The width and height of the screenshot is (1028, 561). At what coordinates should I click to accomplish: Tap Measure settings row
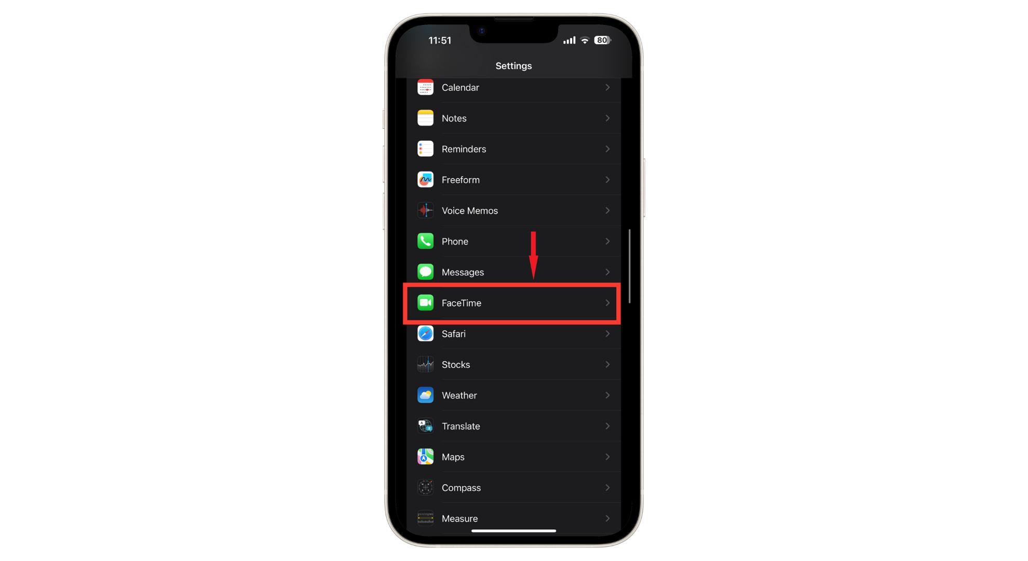513,517
